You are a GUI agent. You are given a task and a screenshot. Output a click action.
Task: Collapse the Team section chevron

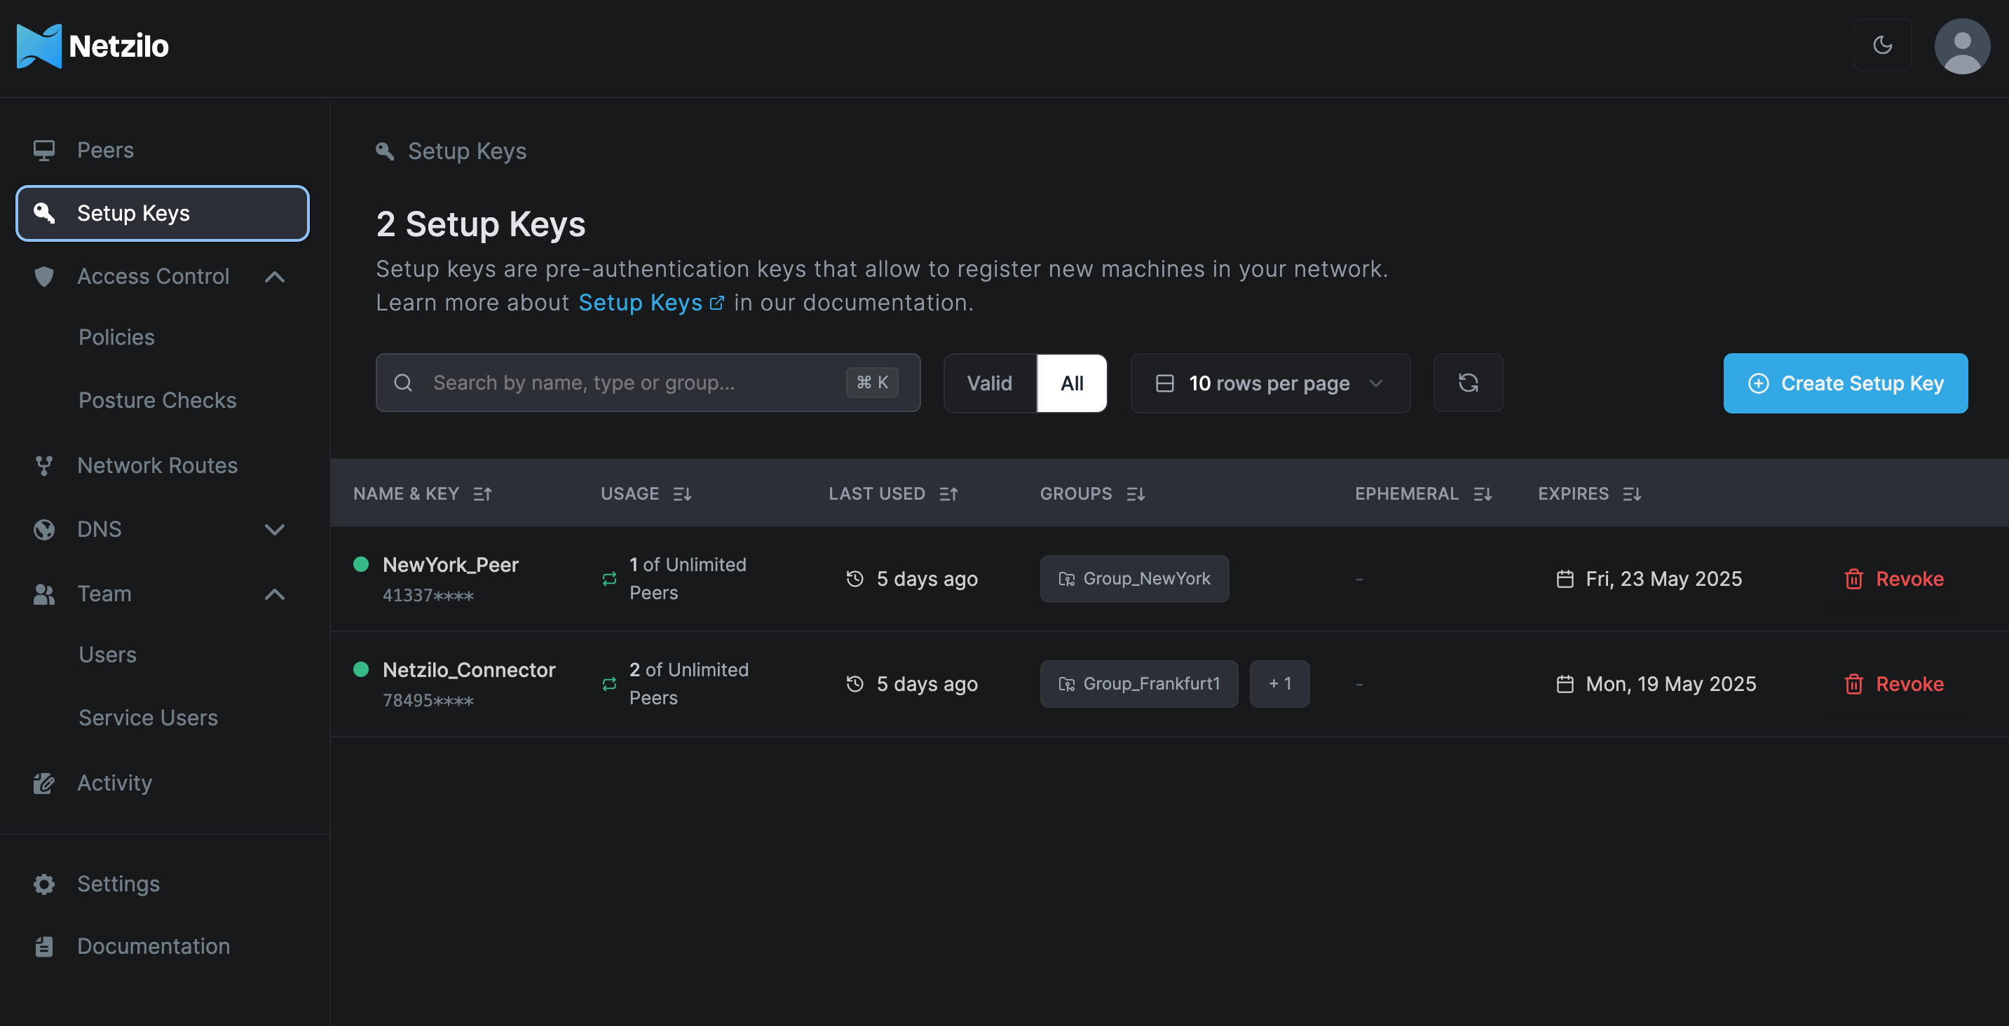tap(275, 594)
